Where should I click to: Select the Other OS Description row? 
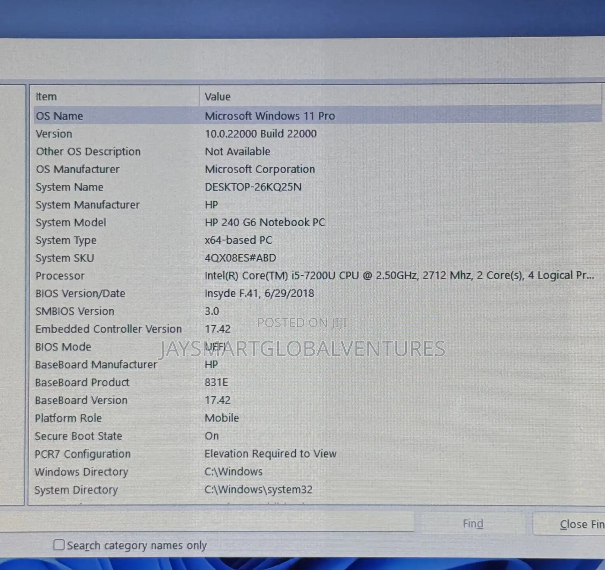click(x=318, y=151)
